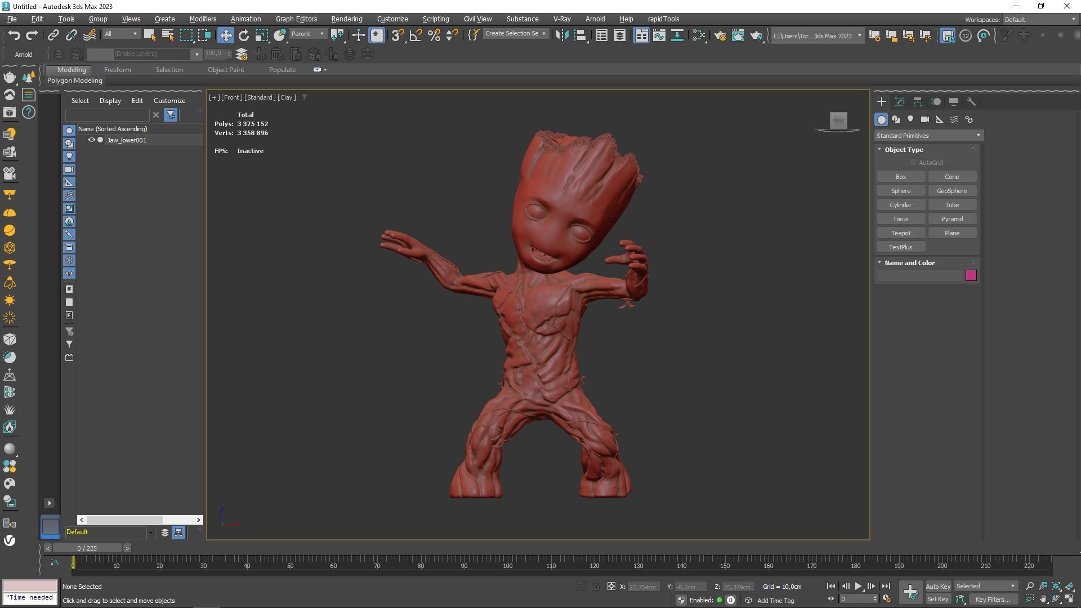Viewport: 1081px width, 608px height.
Task: Open the Display panel tab icon
Action: (x=954, y=102)
